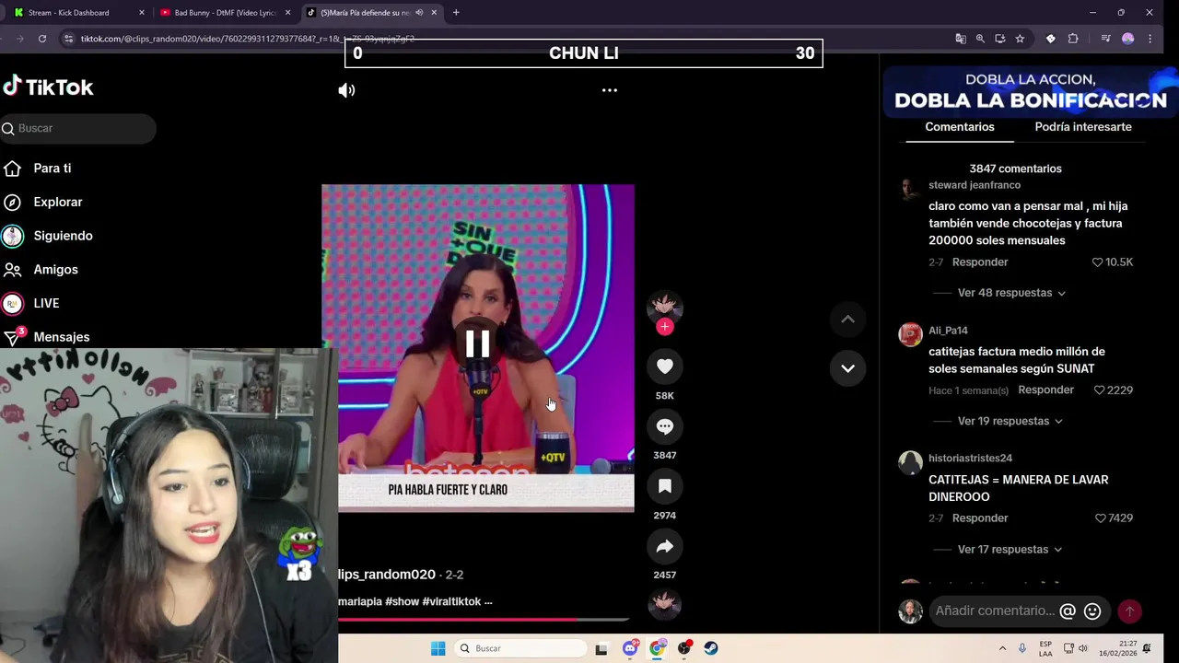1179x663 pixels.
Task: Follow creator with red plus button
Action: 664,327
